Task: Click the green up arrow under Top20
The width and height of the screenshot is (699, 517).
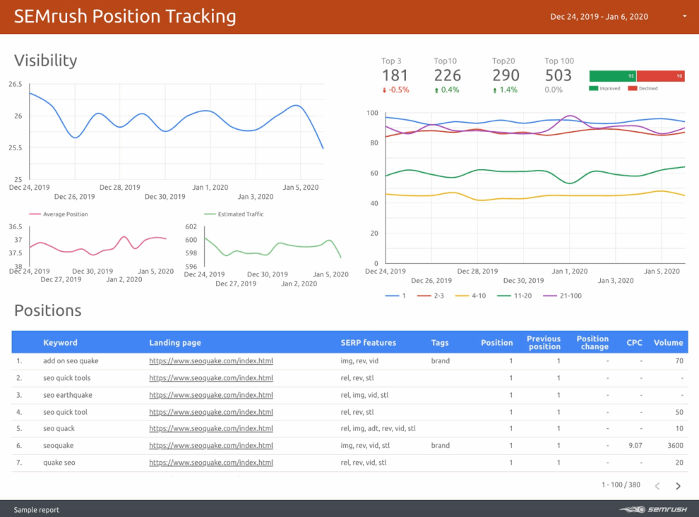Action: (x=495, y=90)
